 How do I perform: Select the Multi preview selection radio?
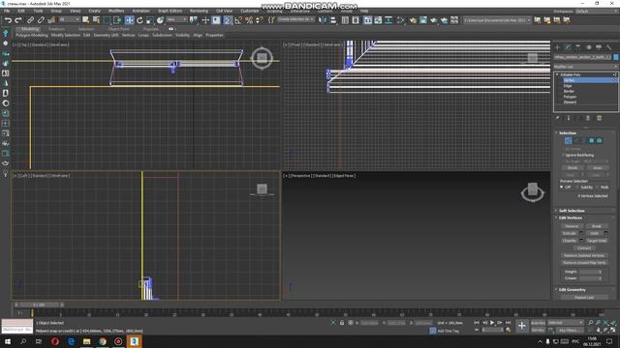tap(597, 187)
